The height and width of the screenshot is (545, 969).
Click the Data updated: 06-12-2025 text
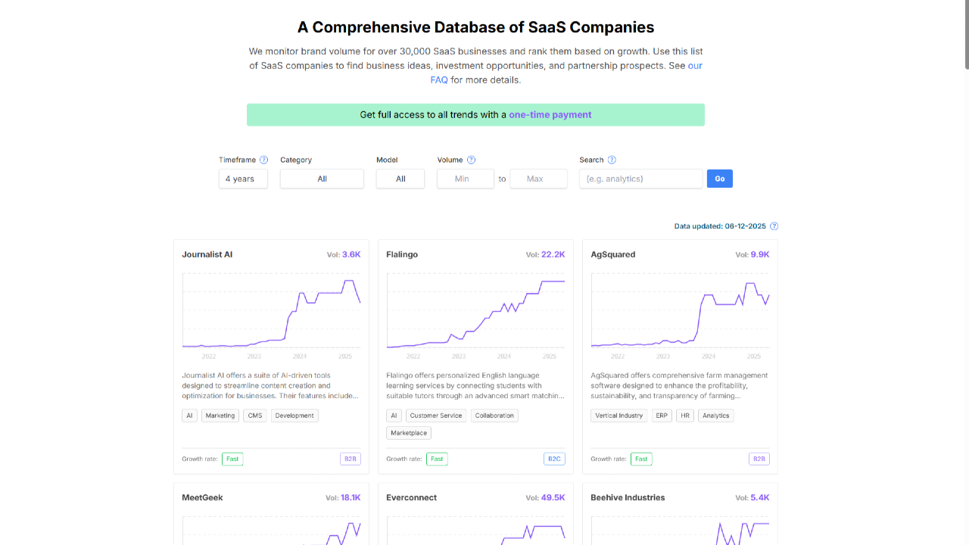point(720,226)
